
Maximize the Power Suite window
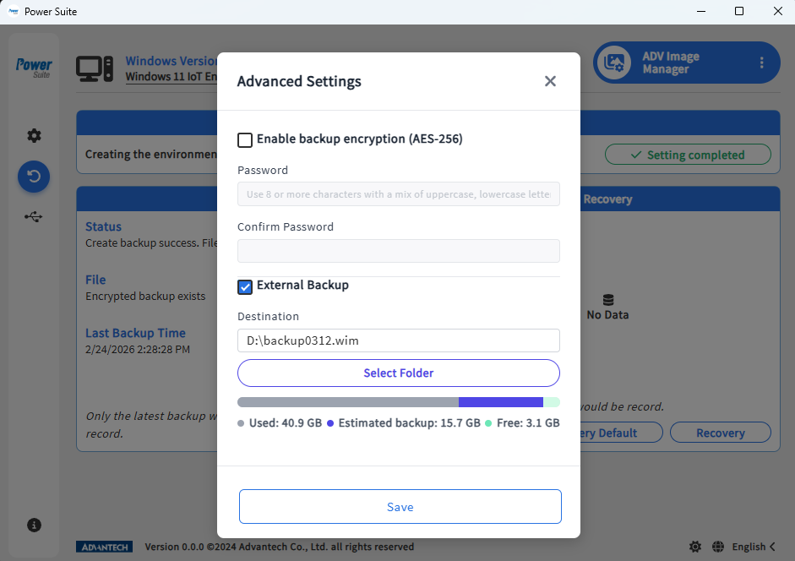click(739, 11)
